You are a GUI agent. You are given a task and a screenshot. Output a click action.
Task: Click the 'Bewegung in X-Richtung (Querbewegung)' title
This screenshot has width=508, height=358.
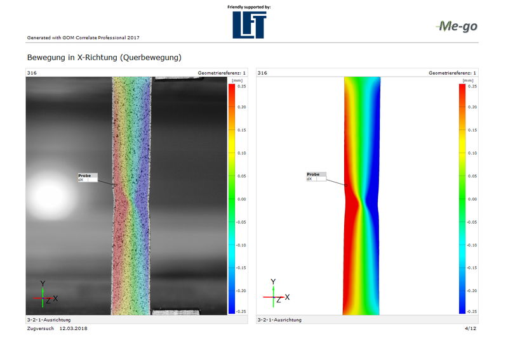pyautogui.click(x=104, y=58)
